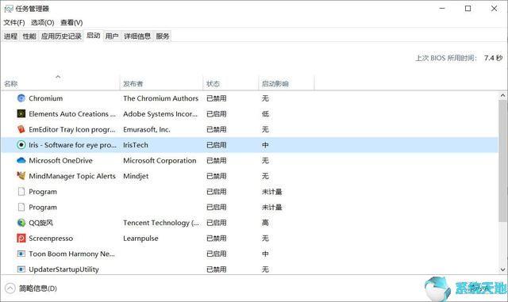Open the 选项(O) menu
This screenshot has height=302, width=508.
point(42,22)
